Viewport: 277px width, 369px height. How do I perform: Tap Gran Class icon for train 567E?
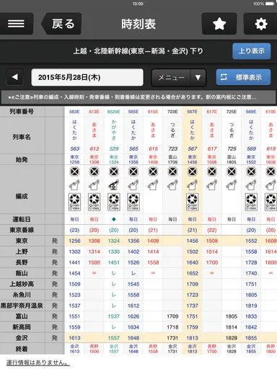(192, 202)
